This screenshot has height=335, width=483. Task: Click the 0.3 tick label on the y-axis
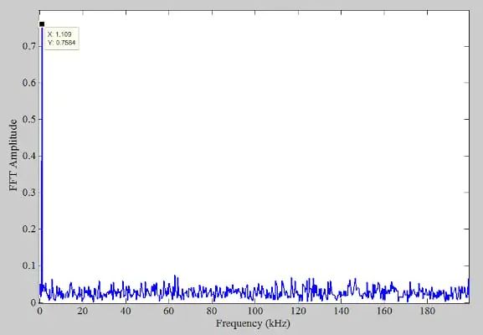pyautogui.click(x=29, y=193)
